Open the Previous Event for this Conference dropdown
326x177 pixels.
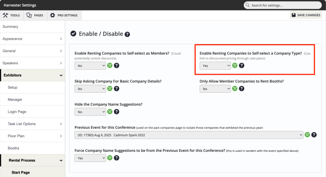[x=189, y=135]
